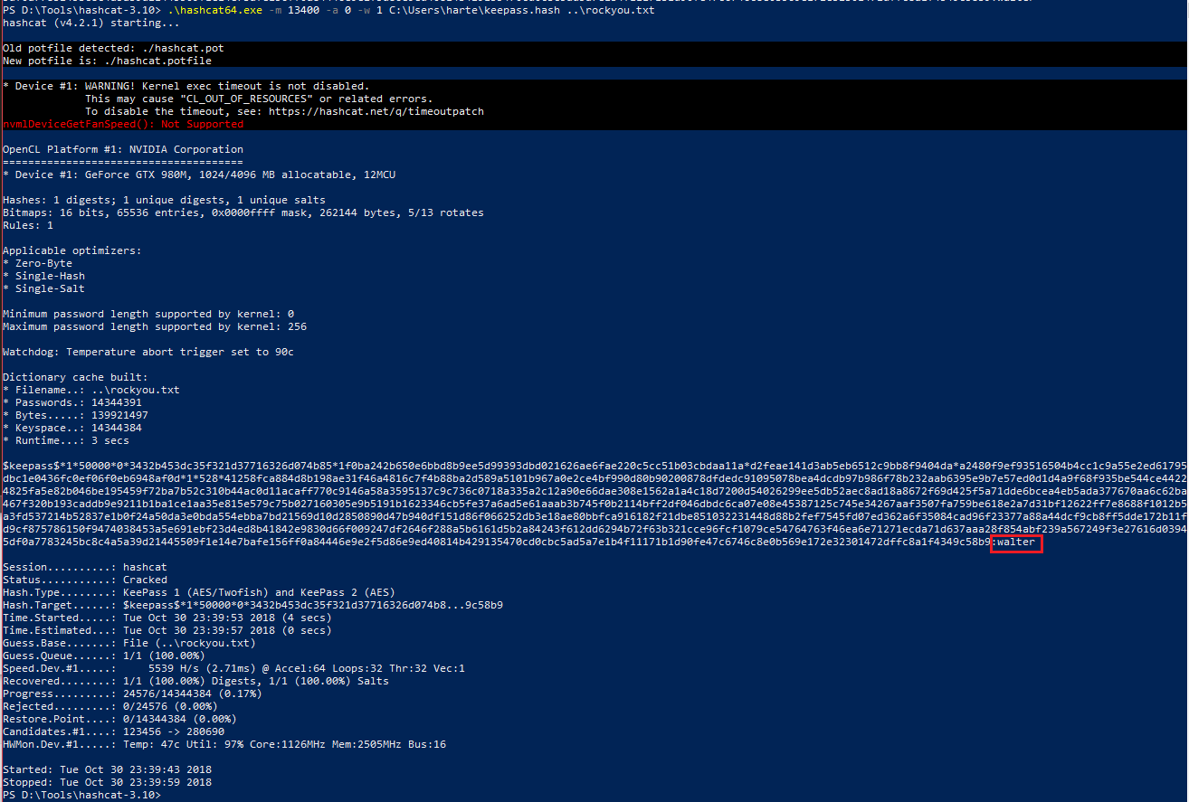Click the HWMon.Dev.#1 temperature line
The height and width of the screenshot is (802, 1189).
pos(224,744)
